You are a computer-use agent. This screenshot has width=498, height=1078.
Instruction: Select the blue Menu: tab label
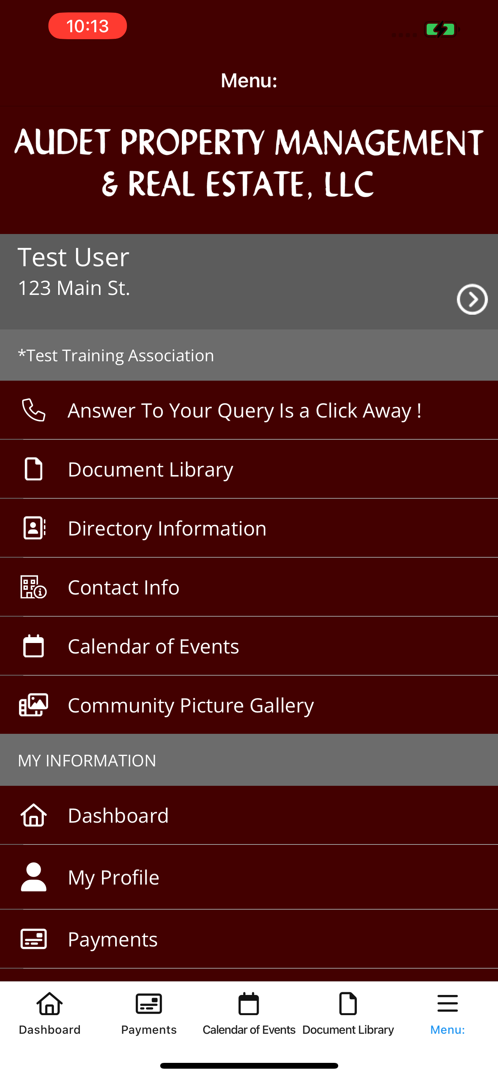[x=448, y=1029]
